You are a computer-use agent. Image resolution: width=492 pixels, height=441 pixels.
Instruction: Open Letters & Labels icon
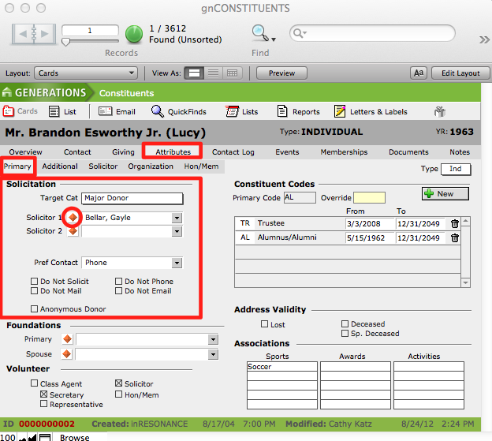pos(340,111)
